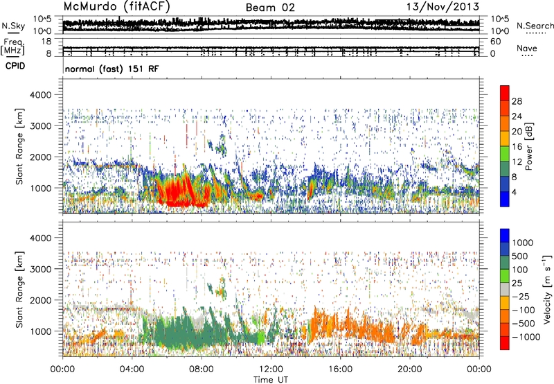This screenshot has width=554, height=384.
Task: Click the McMurdo (fitACF) title text
Action: tap(116, 7)
